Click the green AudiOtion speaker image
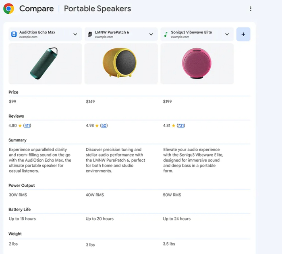This screenshot has height=254, width=282. 45,63
